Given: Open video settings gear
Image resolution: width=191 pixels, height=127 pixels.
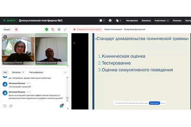Looking at the screenshot, I should click(59, 29).
